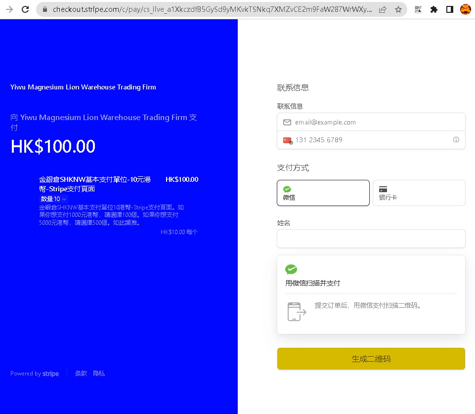The height and width of the screenshot is (414, 475).
Task: Click the Powered by stripe link
Action: pos(35,373)
